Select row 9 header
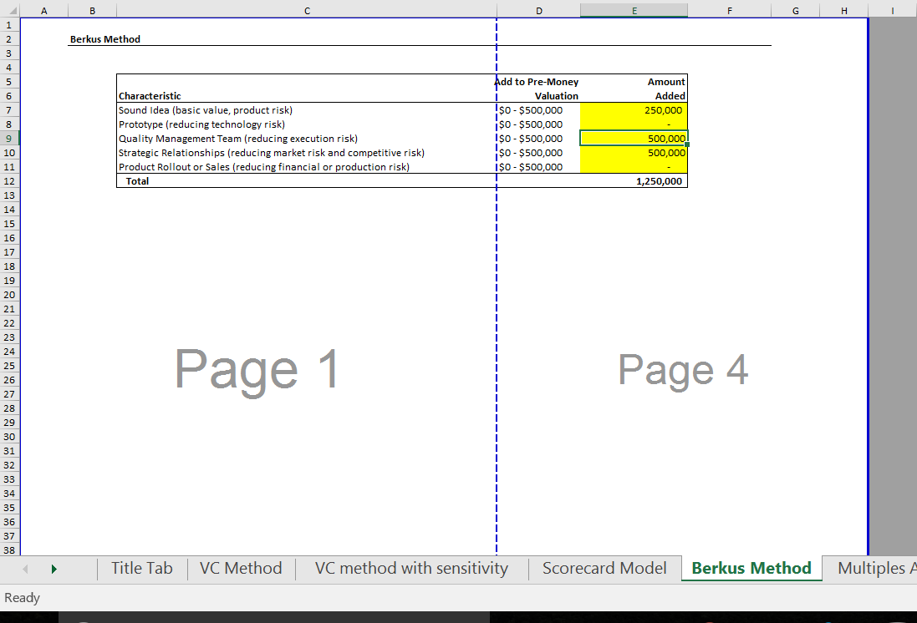This screenshot has width=917, height=623. coord(9,139)
